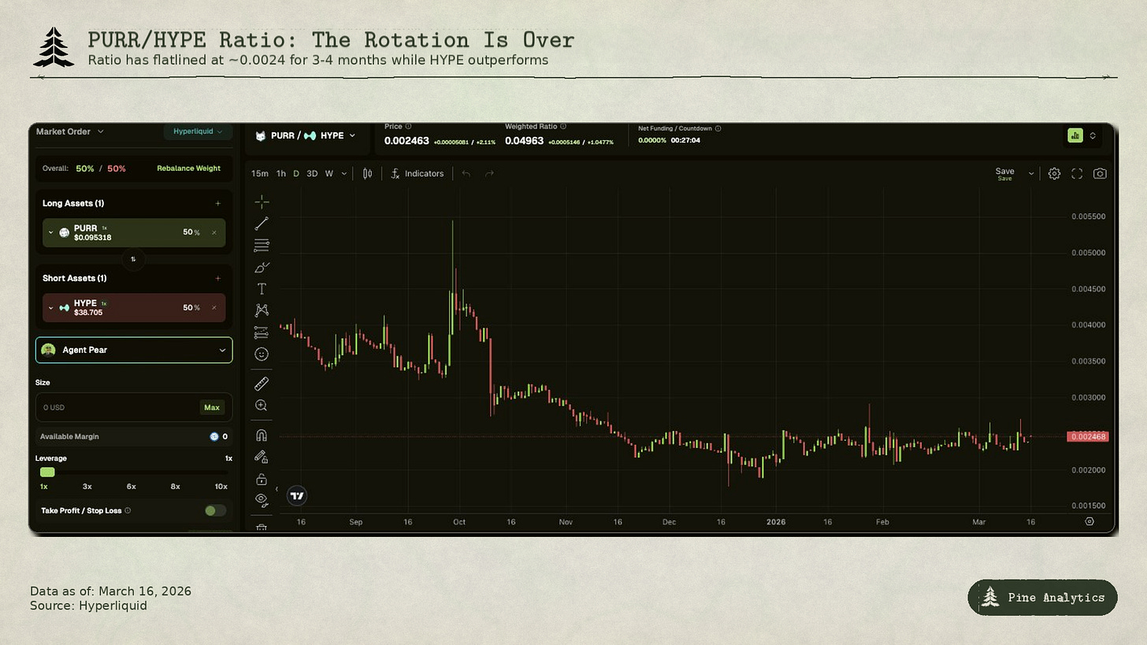
Task: Remove the HYPE short asset
Action: [214, 308]
